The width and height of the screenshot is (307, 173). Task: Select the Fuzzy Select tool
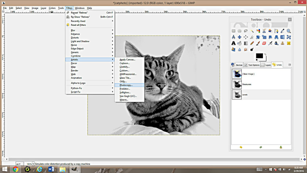click(252, 31)
